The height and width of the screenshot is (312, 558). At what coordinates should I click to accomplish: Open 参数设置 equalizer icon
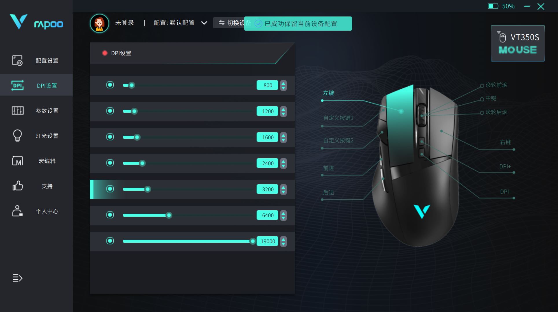(17, 110)
